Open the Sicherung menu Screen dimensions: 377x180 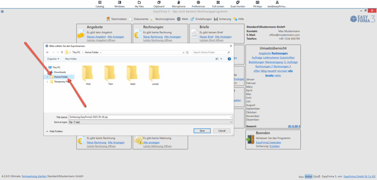coord(222,19)
